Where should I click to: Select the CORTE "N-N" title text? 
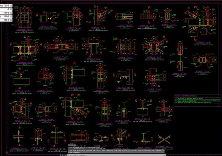(x=104, y=124)
